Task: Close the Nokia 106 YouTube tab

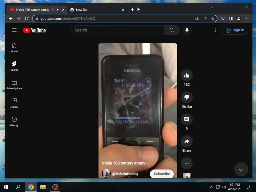Action: [x=63, y=10]
